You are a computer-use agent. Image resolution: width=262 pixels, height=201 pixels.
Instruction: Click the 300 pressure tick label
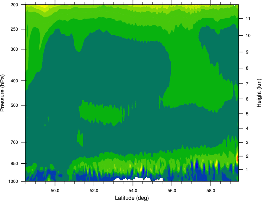[14, 49]
